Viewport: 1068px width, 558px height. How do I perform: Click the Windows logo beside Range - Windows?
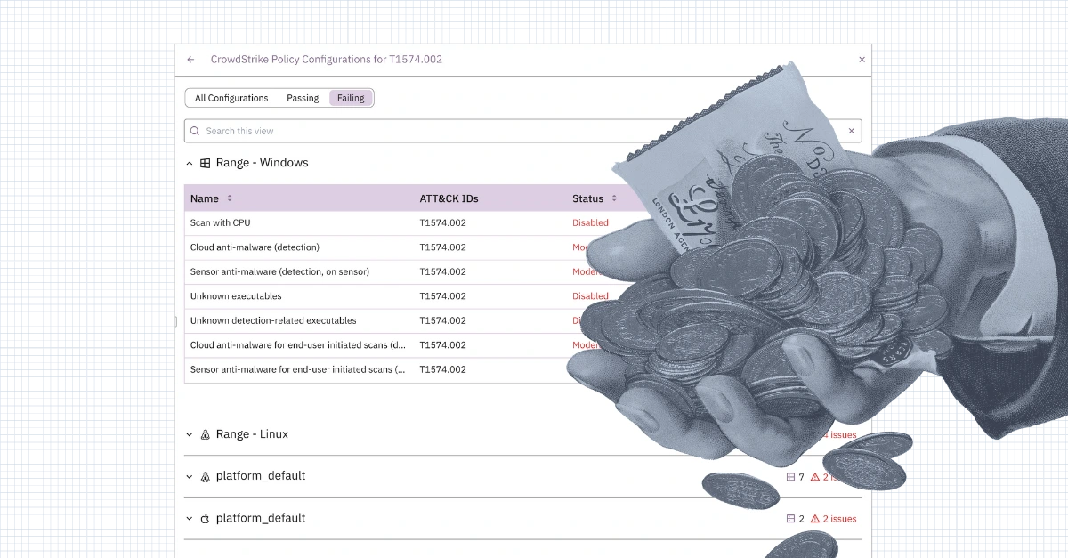coord(206,163)
